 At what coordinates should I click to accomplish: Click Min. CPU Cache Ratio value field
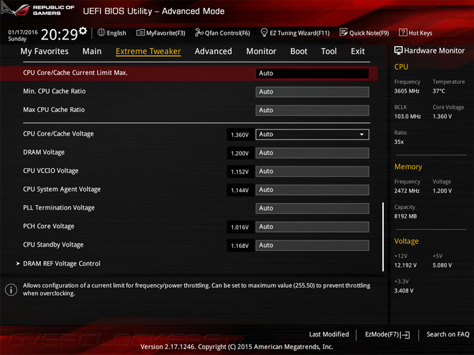(x=312, y=92)
